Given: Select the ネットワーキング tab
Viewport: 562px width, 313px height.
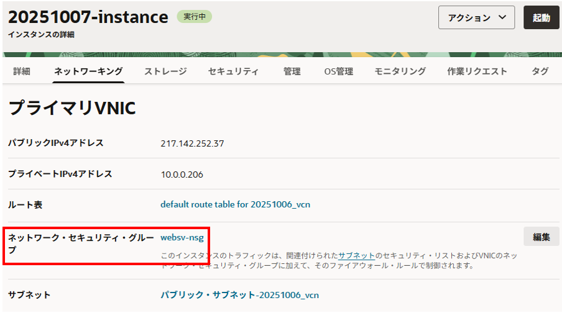Looking at the screenshot, I should (x=88, y=71).
